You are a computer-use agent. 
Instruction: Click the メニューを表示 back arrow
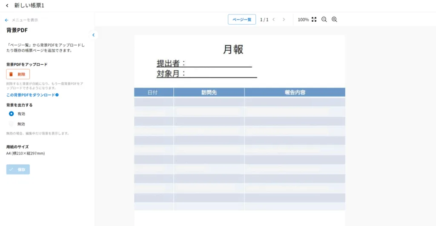point(7,20)
